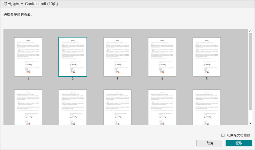The image size is (255, 150).
Task: Click scrollbar track below the thumb
Action: (250, 115)
